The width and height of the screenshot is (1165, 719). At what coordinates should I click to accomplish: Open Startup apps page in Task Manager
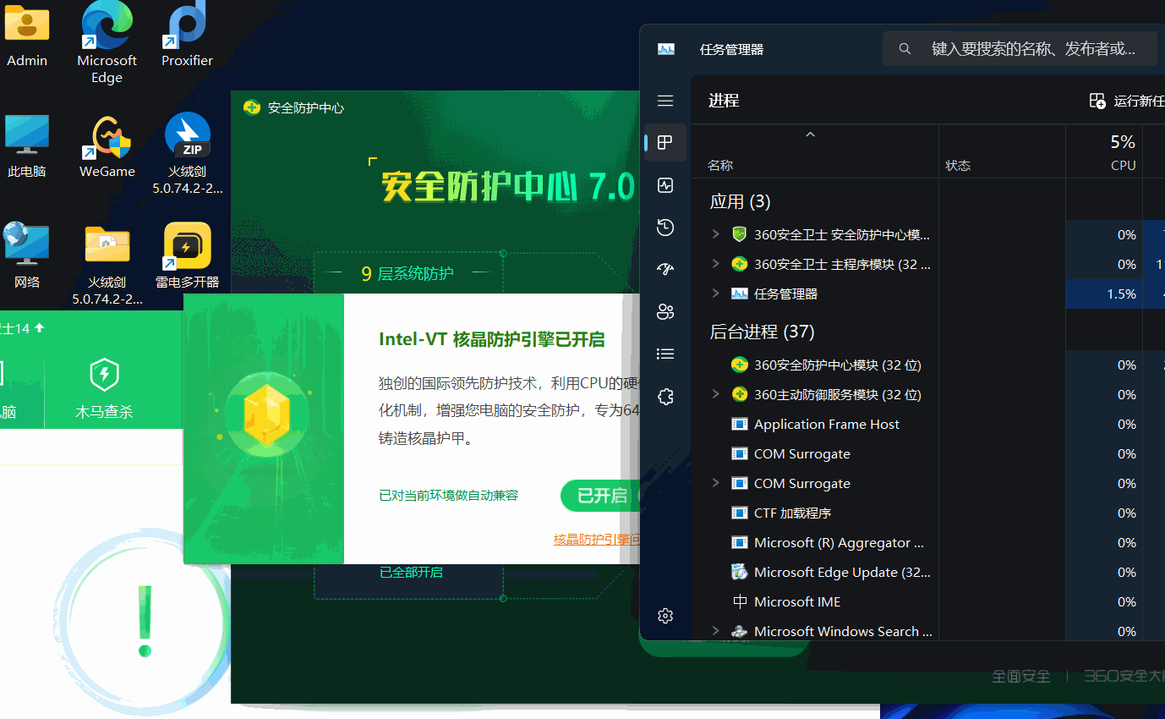[x=665, y=269]
